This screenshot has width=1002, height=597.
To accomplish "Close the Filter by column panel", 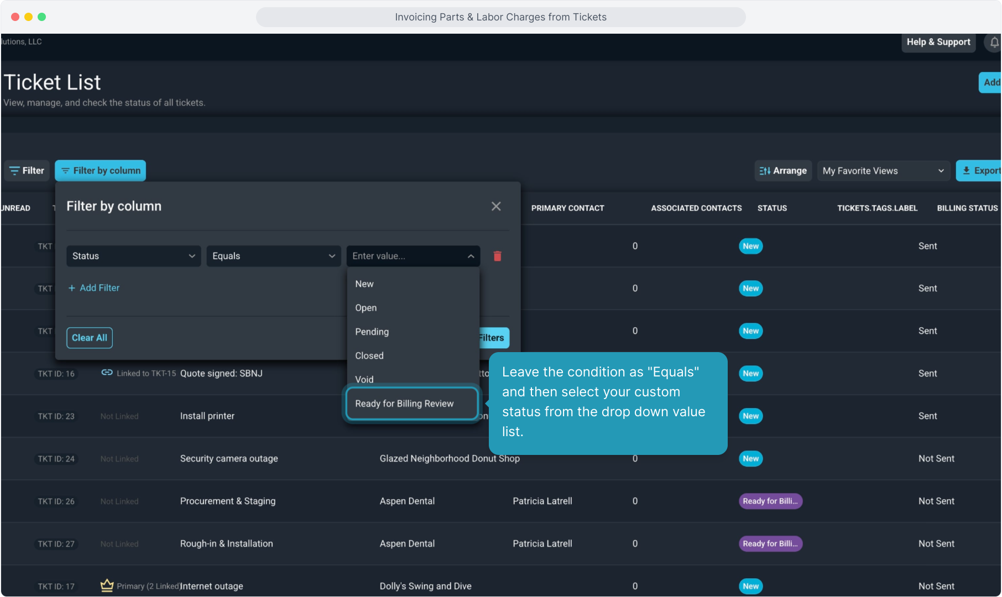I will [496, 206].
